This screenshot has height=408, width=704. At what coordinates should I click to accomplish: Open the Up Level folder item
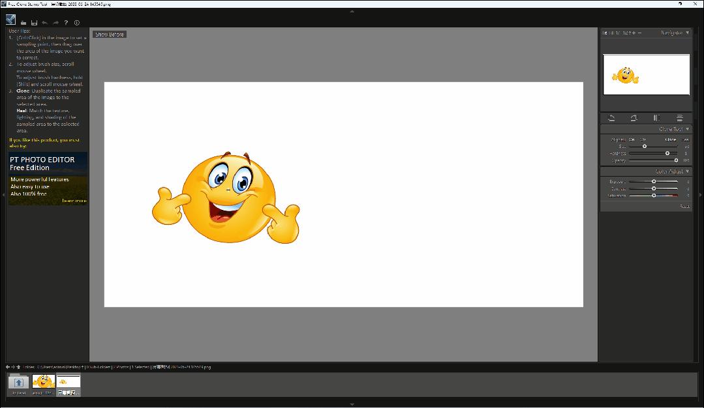pyautogui.click(x=18, y=385)
